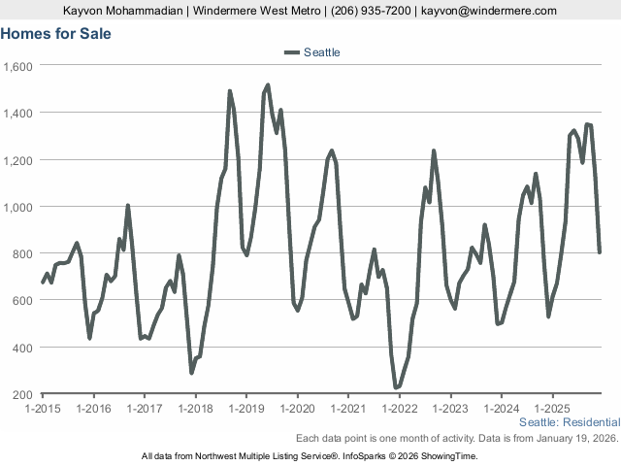Click the Seattle legend label
This screenshot has height=466, width=621.
321,52
